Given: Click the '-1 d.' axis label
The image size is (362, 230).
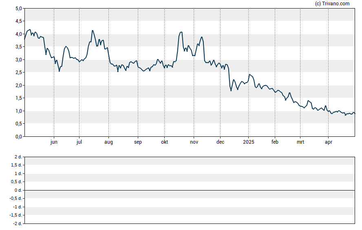Looking at the screenshot, I should (18, 207).
